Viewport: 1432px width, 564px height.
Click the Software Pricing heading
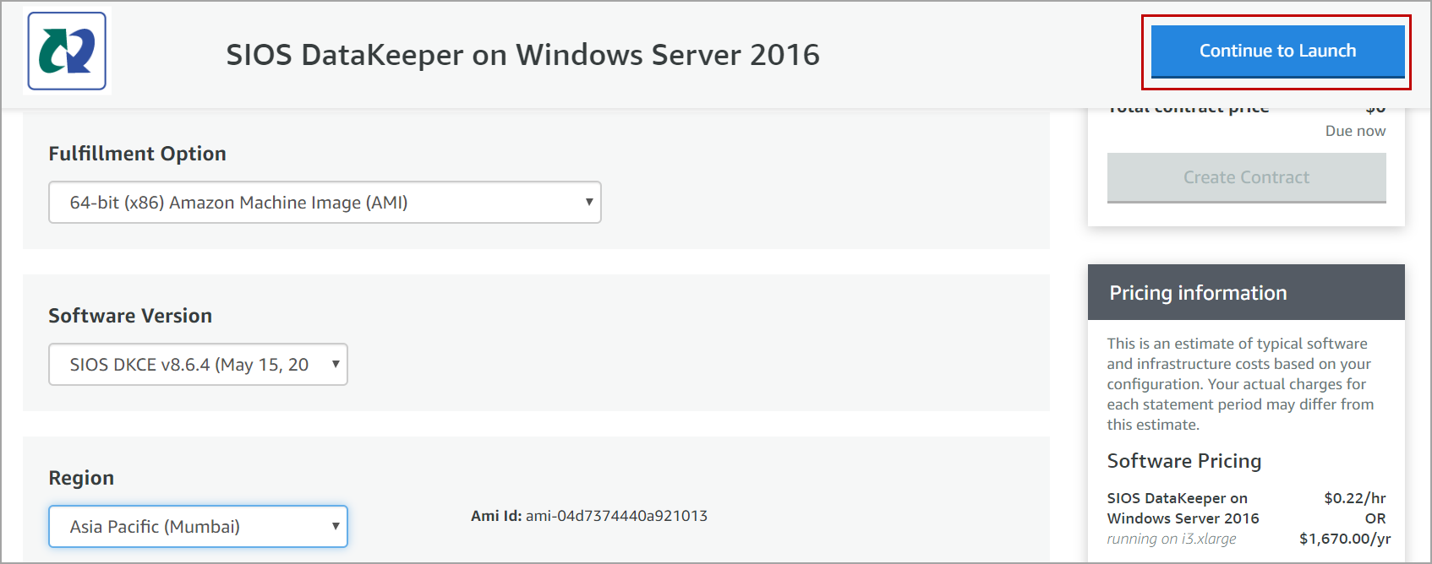click(x=1183, y=461)
